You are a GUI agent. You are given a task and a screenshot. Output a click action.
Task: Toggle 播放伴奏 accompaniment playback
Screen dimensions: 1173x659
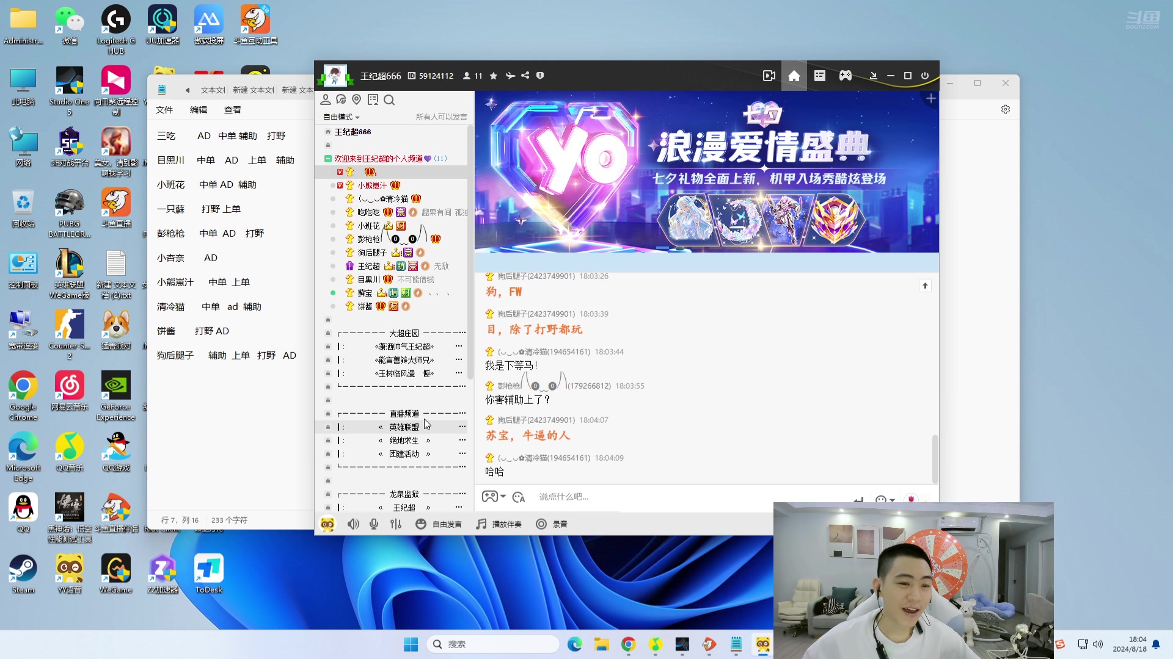(499, 524)
